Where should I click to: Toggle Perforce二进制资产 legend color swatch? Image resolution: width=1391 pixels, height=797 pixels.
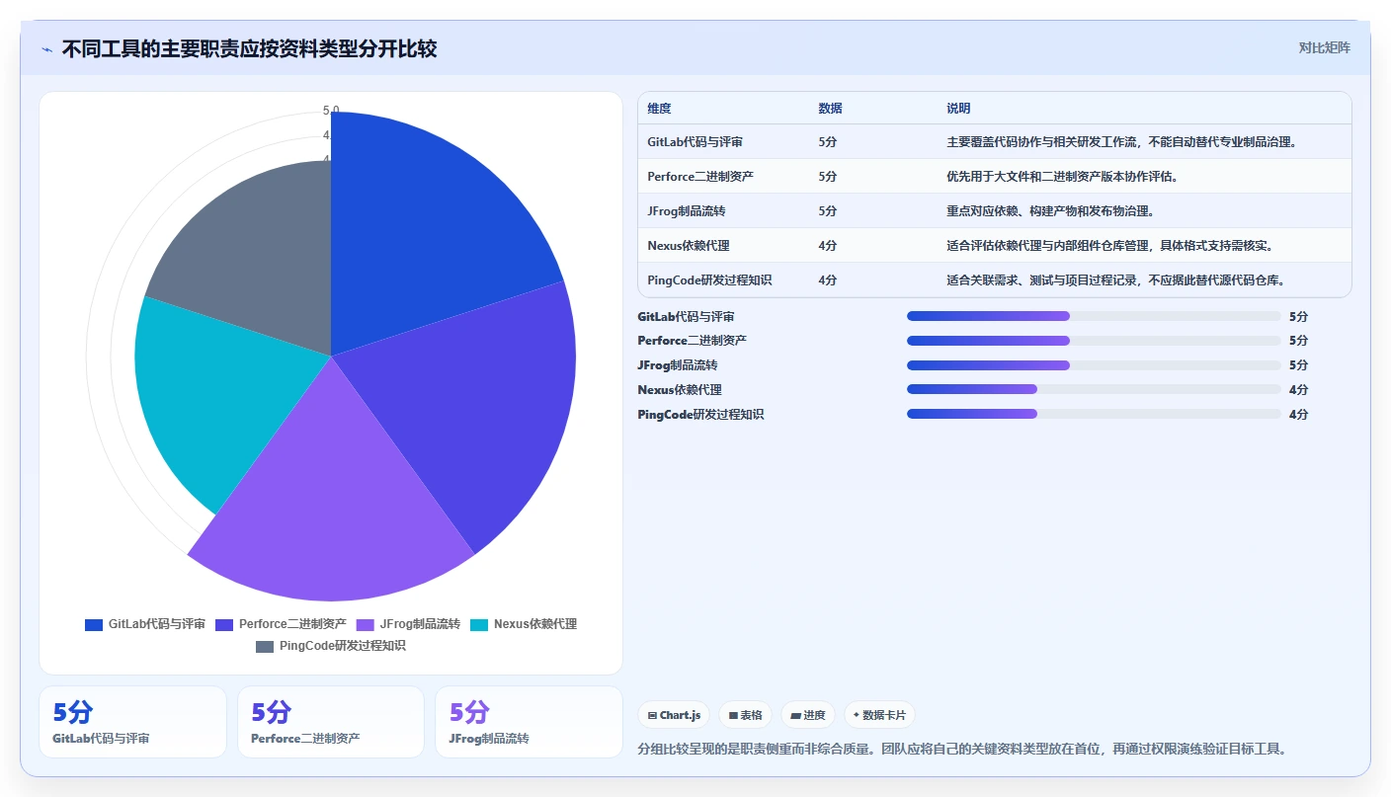coord(224,624)
